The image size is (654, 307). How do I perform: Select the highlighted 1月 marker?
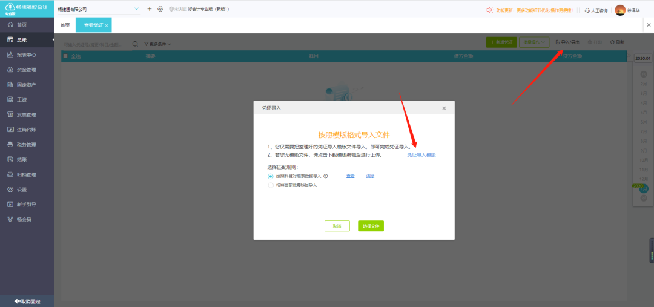tap(644, 188)
